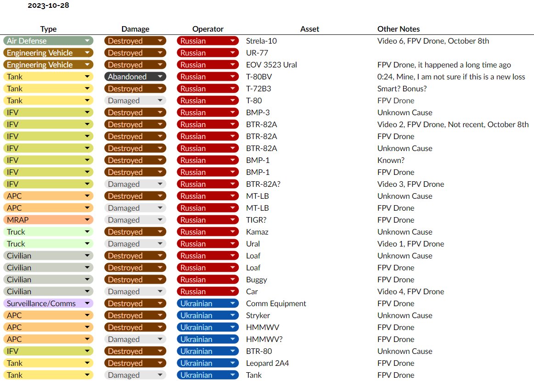Image resolution: width=534 pixels, height=381 pixels.
Task: Select the Car asset cell
Action: [252, 291]
